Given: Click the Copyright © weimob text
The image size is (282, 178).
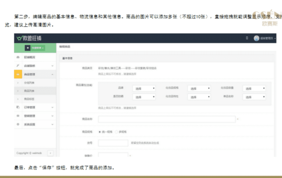Looking at the screenshot, I should tap(29, 153).
